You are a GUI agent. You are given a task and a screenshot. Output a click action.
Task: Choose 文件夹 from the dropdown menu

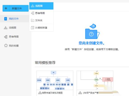[41, 20]
